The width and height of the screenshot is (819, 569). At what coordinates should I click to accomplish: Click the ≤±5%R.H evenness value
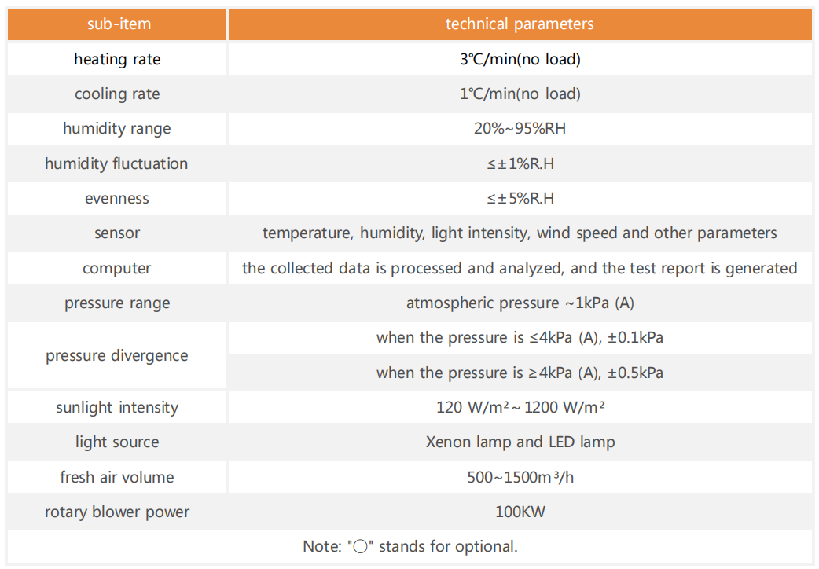[520, 199]
